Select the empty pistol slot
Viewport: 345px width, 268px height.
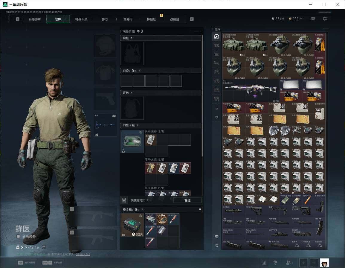(x=106, y=99)
